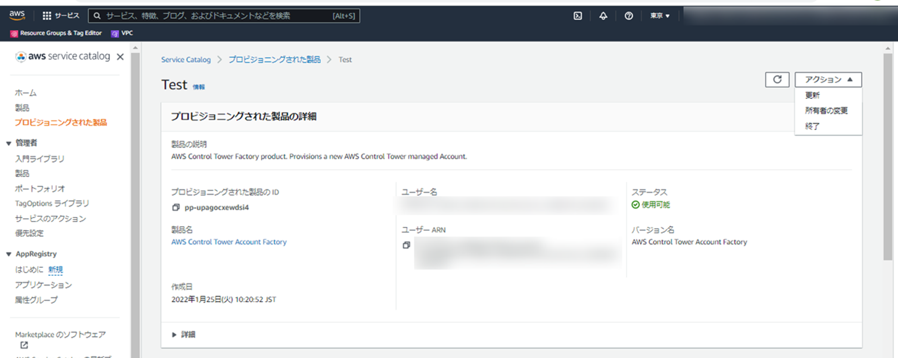Focus the AWS services search box
Screen dimensions: 898x358
(x=224, y=16)
